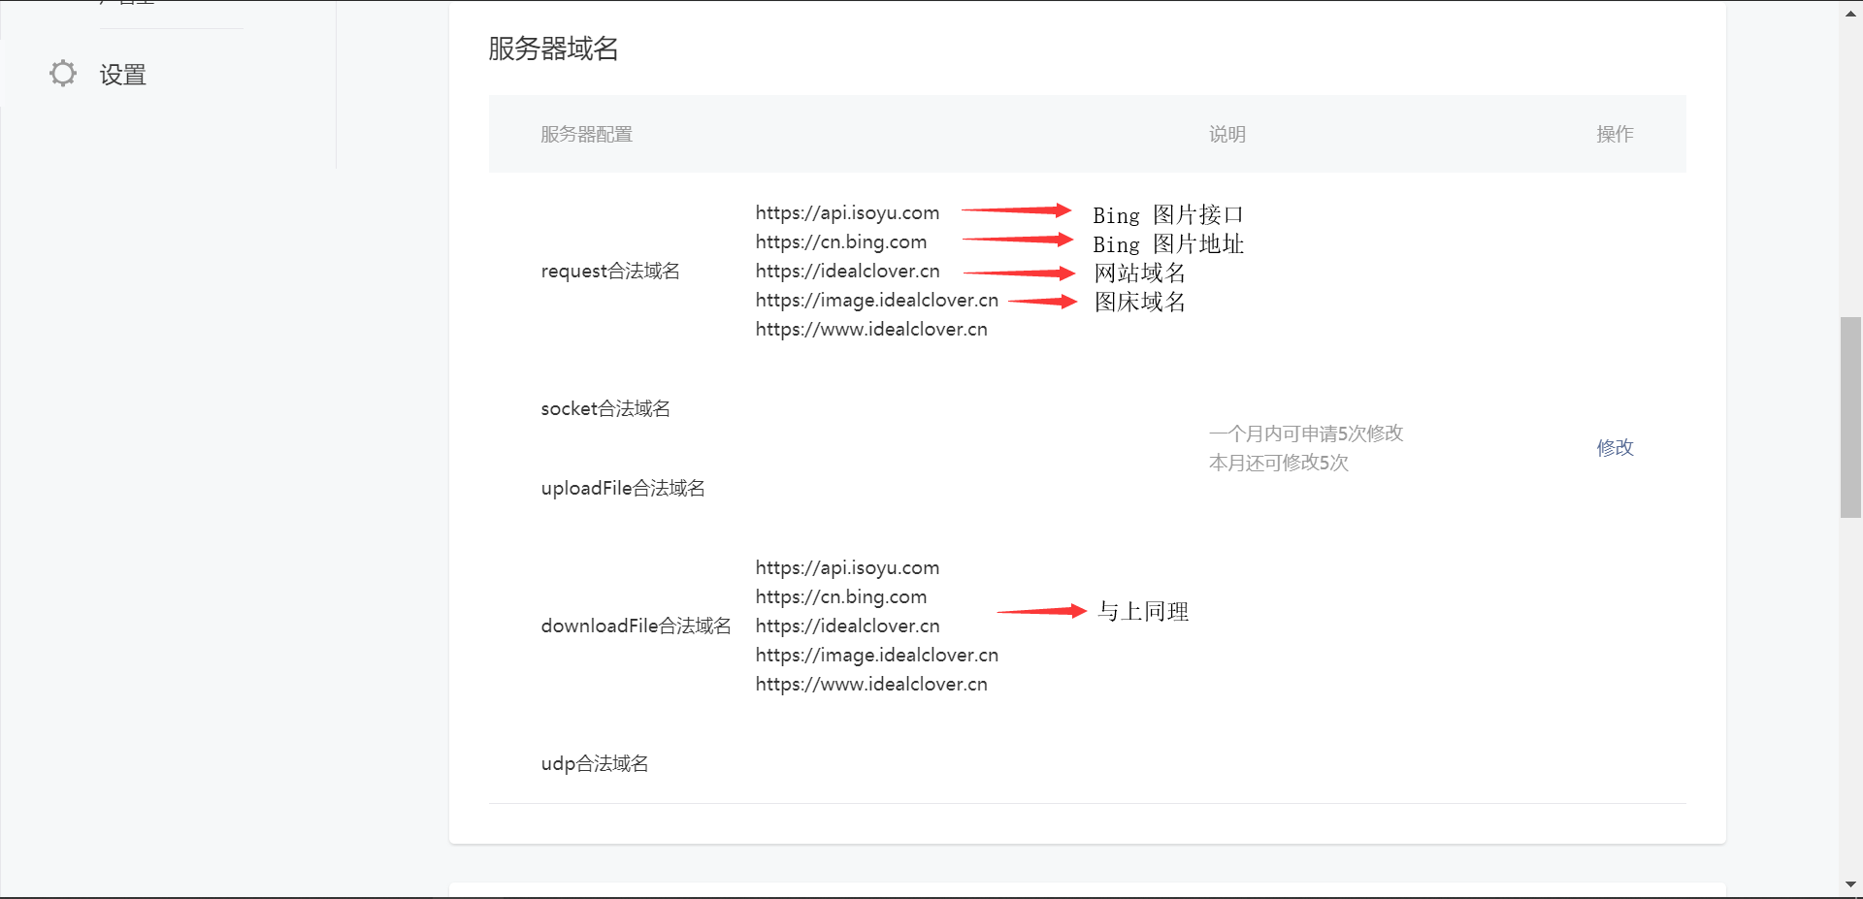Click the red arrow pointing to Bing 图片接口
The width and height of the screenshot is (1863, 899).
pos(1016,210)
